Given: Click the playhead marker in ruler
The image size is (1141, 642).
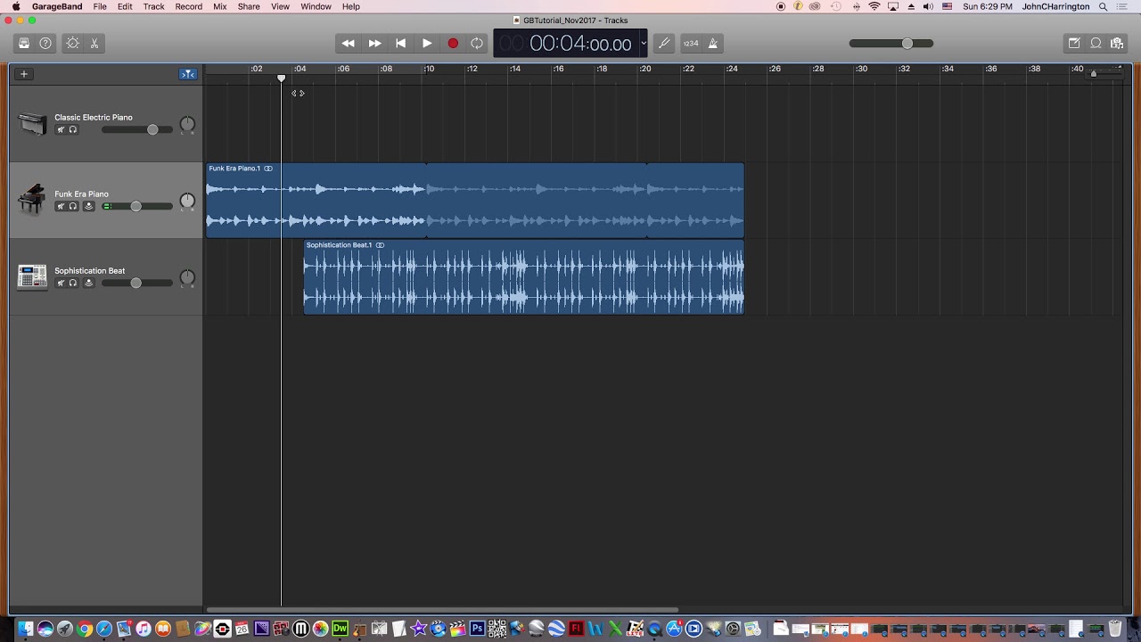Looking at the screenshot, I should tap(282, 78).
